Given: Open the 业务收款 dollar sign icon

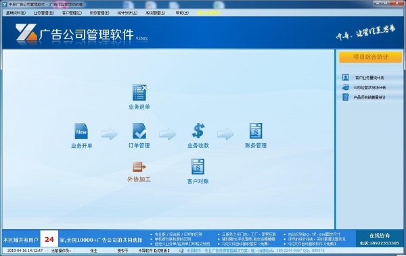Looking at the screenshot, I should (x=198, y=130).
